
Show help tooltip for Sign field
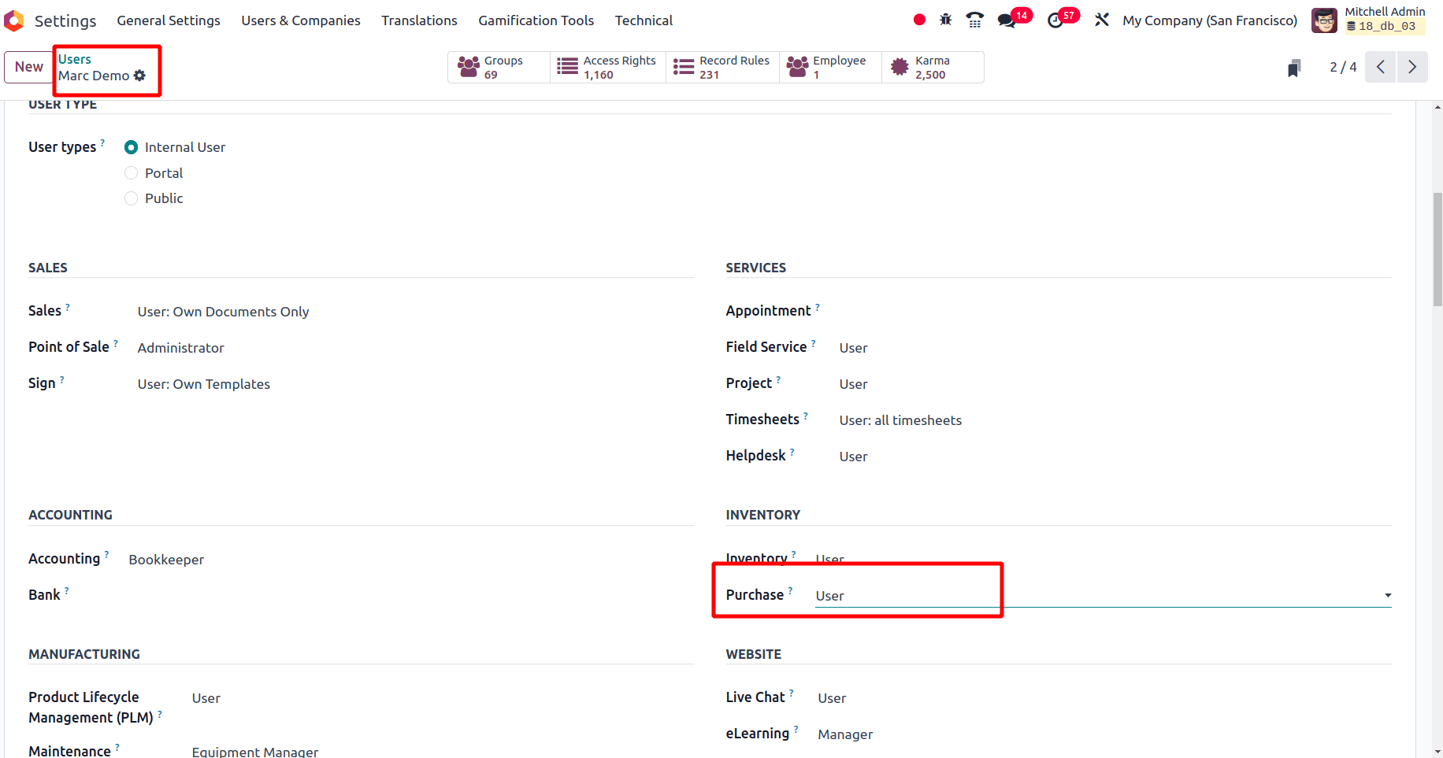(x=62, y=379)
